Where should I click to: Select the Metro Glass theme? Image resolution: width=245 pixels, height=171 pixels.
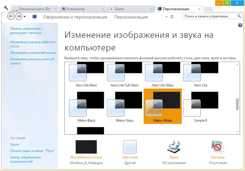click(x=125, y=107)
